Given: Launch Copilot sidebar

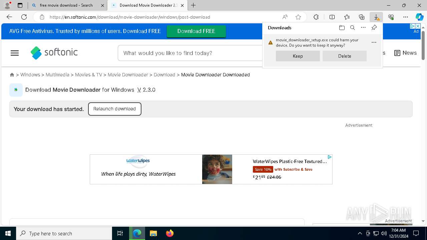Looking at the screenshot, I should click(419, 17).
